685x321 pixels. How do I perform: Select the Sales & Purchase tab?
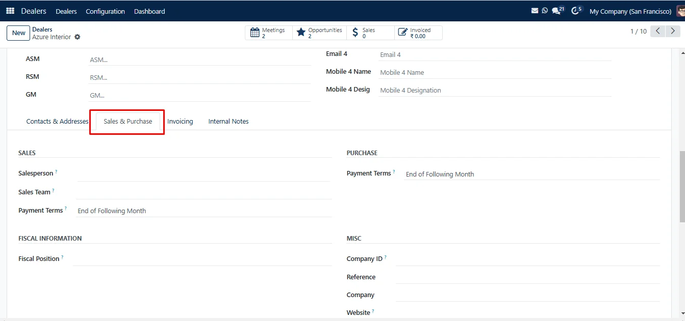tap(128, 121)
